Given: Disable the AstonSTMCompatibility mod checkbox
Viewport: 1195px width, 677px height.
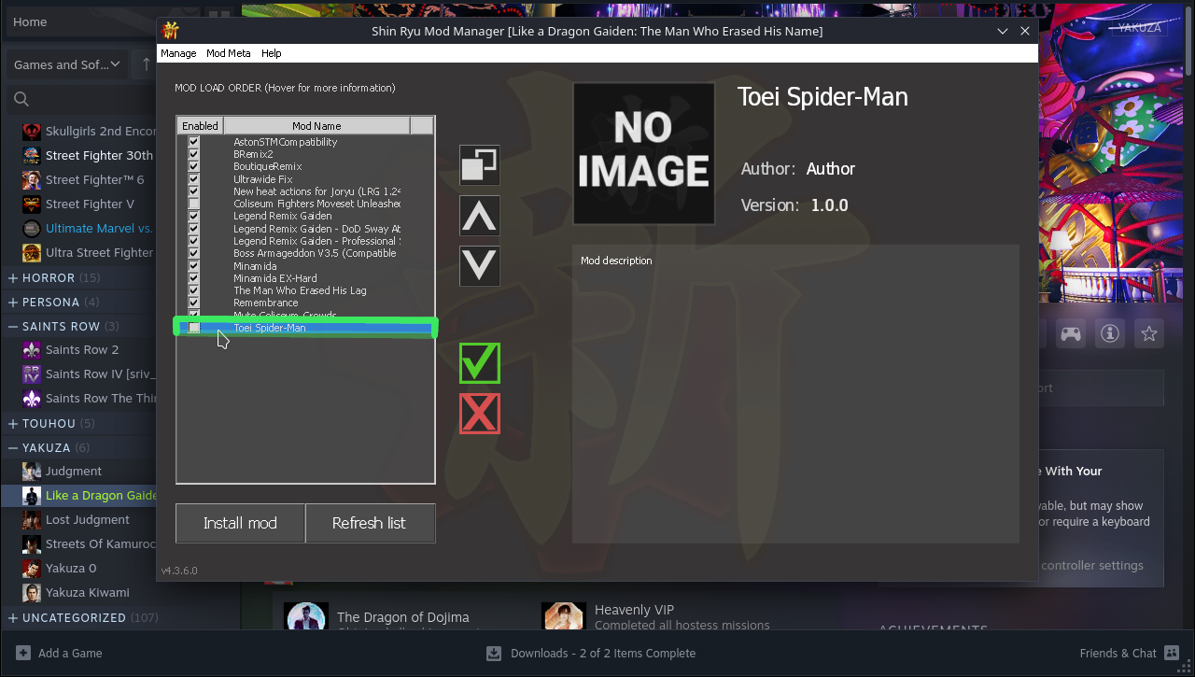Looking at the screenshot, I should click(194, 142).
